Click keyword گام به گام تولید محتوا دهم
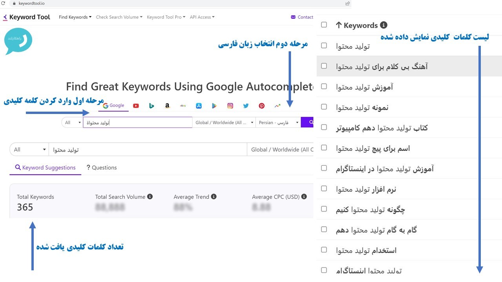Screen dimensions: 502x282 pyautogui.click(x=376, y=230)
